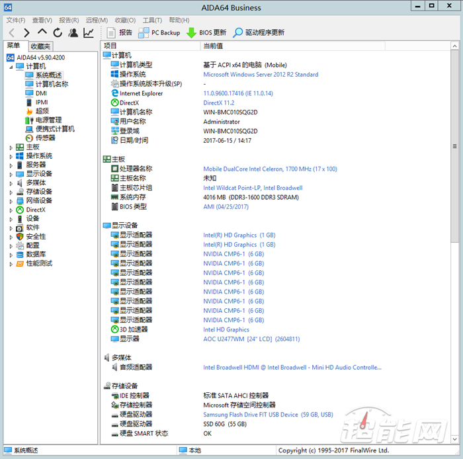Select DMI tree item
Screen dimensions: 463x459
point(41,93)
